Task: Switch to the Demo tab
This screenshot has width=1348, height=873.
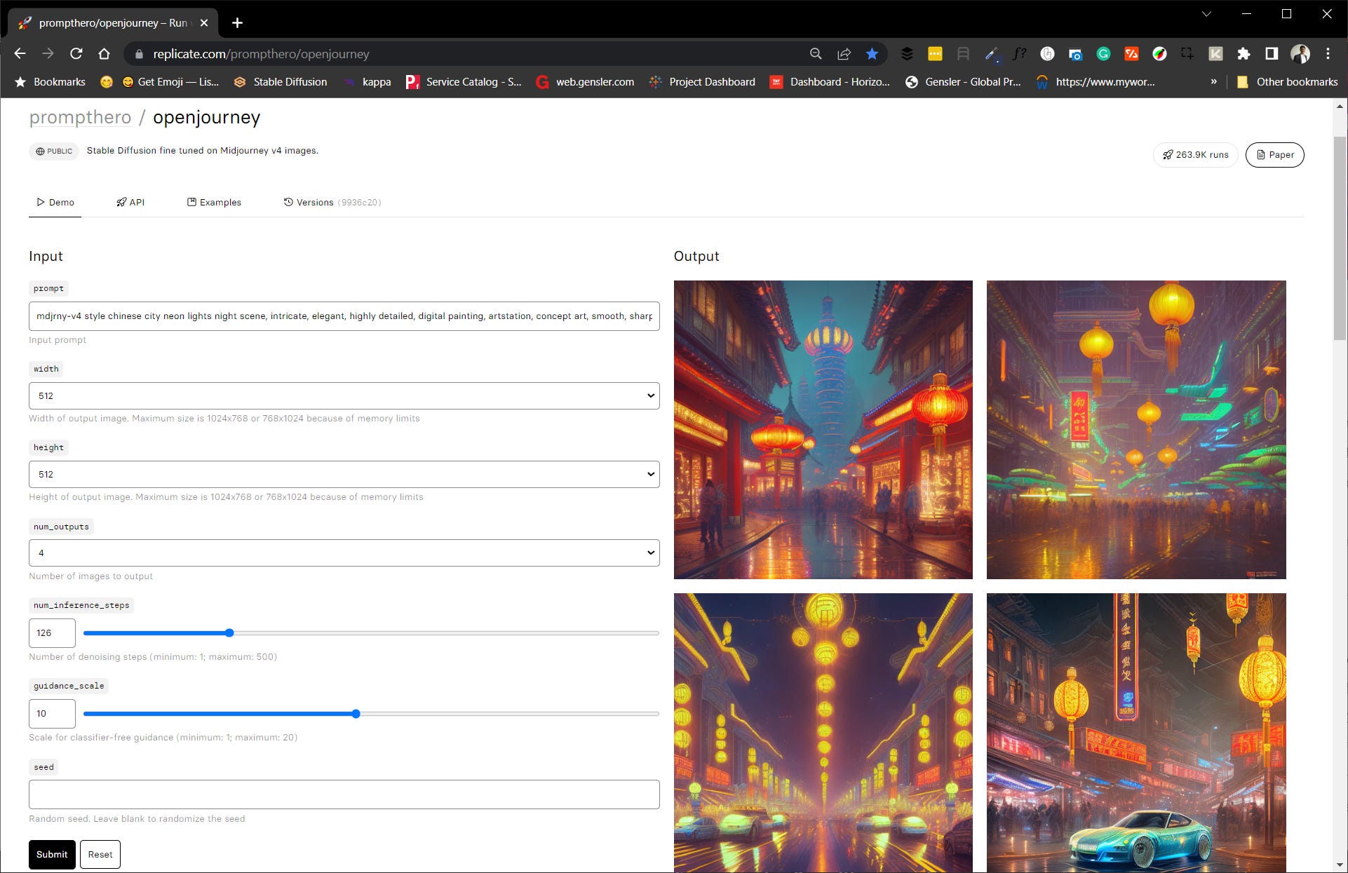Action: click(55, 202)
